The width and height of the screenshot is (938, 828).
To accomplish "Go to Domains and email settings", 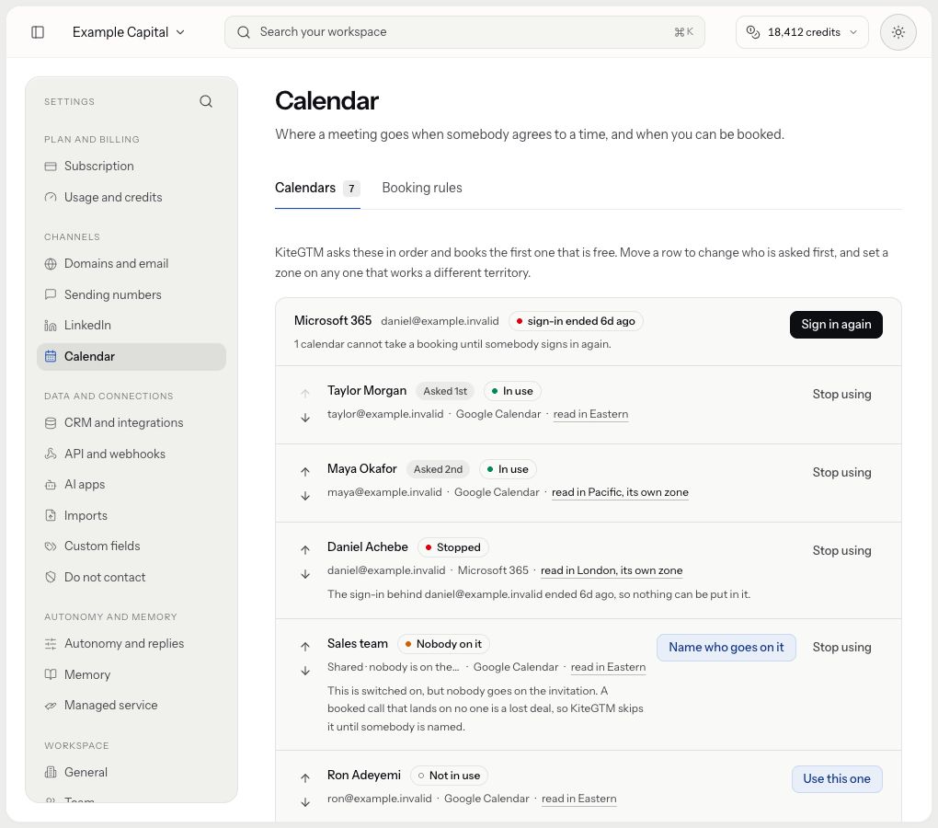I will click(132, 264).
